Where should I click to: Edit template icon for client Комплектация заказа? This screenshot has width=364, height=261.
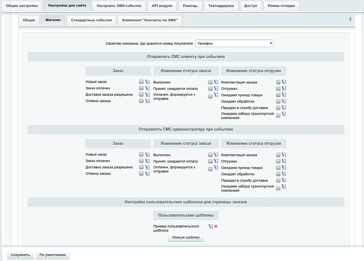point(284,82)
